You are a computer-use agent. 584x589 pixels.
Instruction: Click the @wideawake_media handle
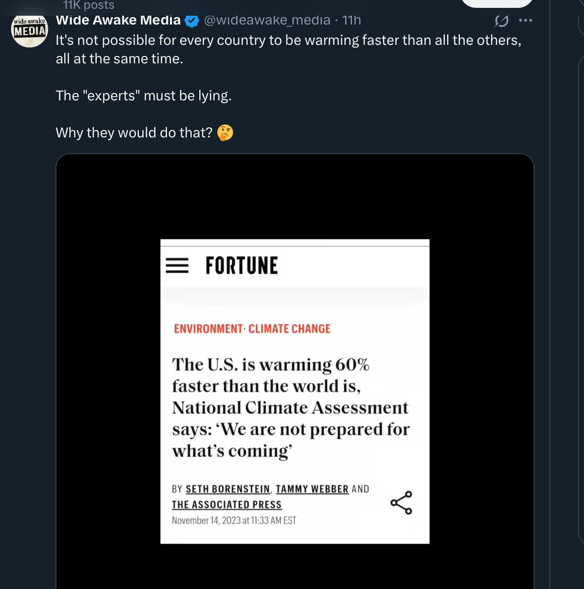pos(267,20)
